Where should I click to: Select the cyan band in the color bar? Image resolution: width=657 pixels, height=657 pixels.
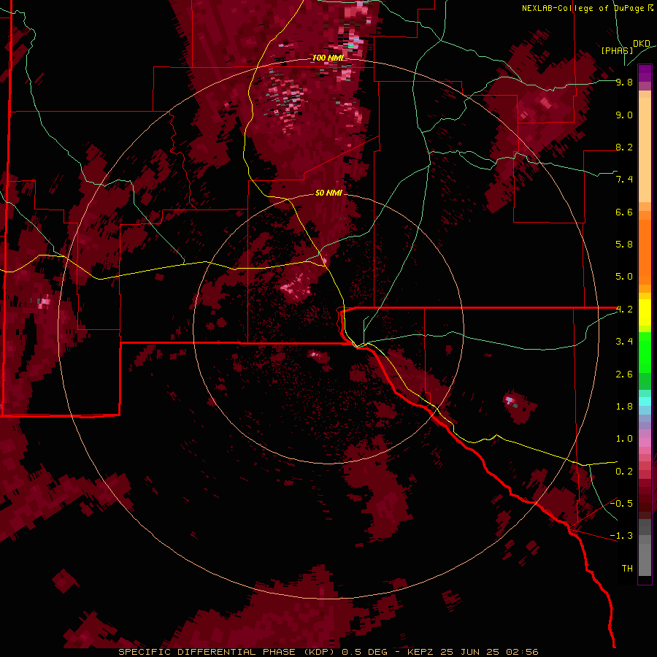(x=645, y=401)
